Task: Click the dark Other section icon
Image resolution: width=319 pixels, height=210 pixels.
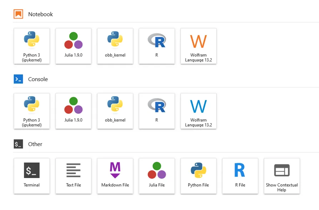Action: [18, 144]
